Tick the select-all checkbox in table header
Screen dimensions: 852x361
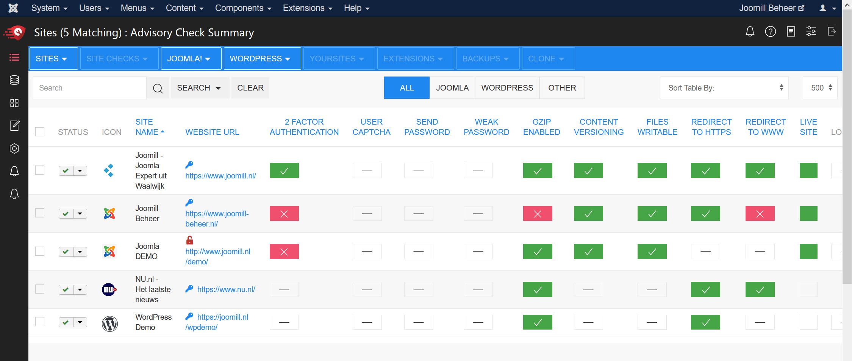tap(40, 132)
